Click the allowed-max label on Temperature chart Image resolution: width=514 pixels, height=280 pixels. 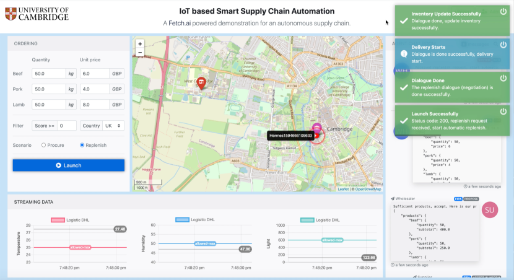click(x=80, y=247)
